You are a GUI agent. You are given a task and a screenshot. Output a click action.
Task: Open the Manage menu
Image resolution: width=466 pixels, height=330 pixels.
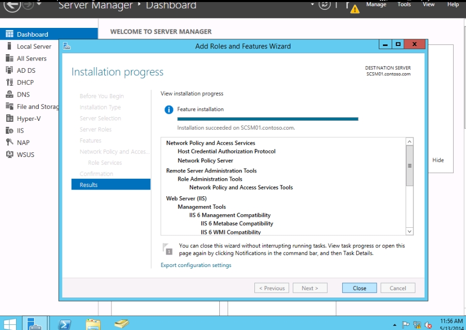(x=376, y=4)
